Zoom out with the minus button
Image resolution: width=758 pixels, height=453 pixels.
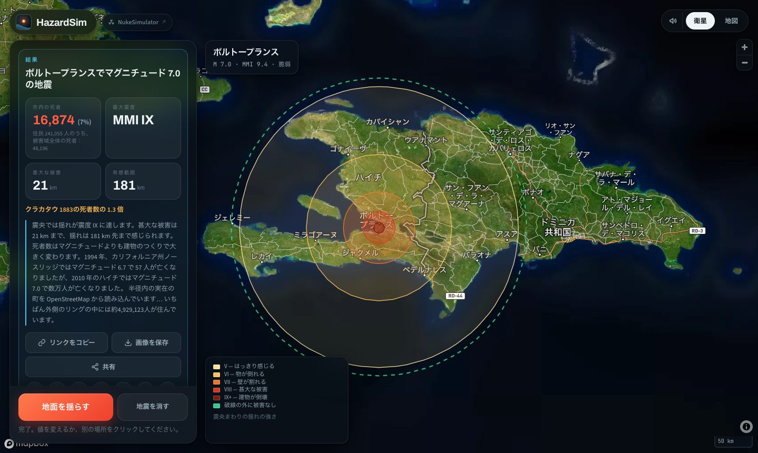[x=744, y=63]
